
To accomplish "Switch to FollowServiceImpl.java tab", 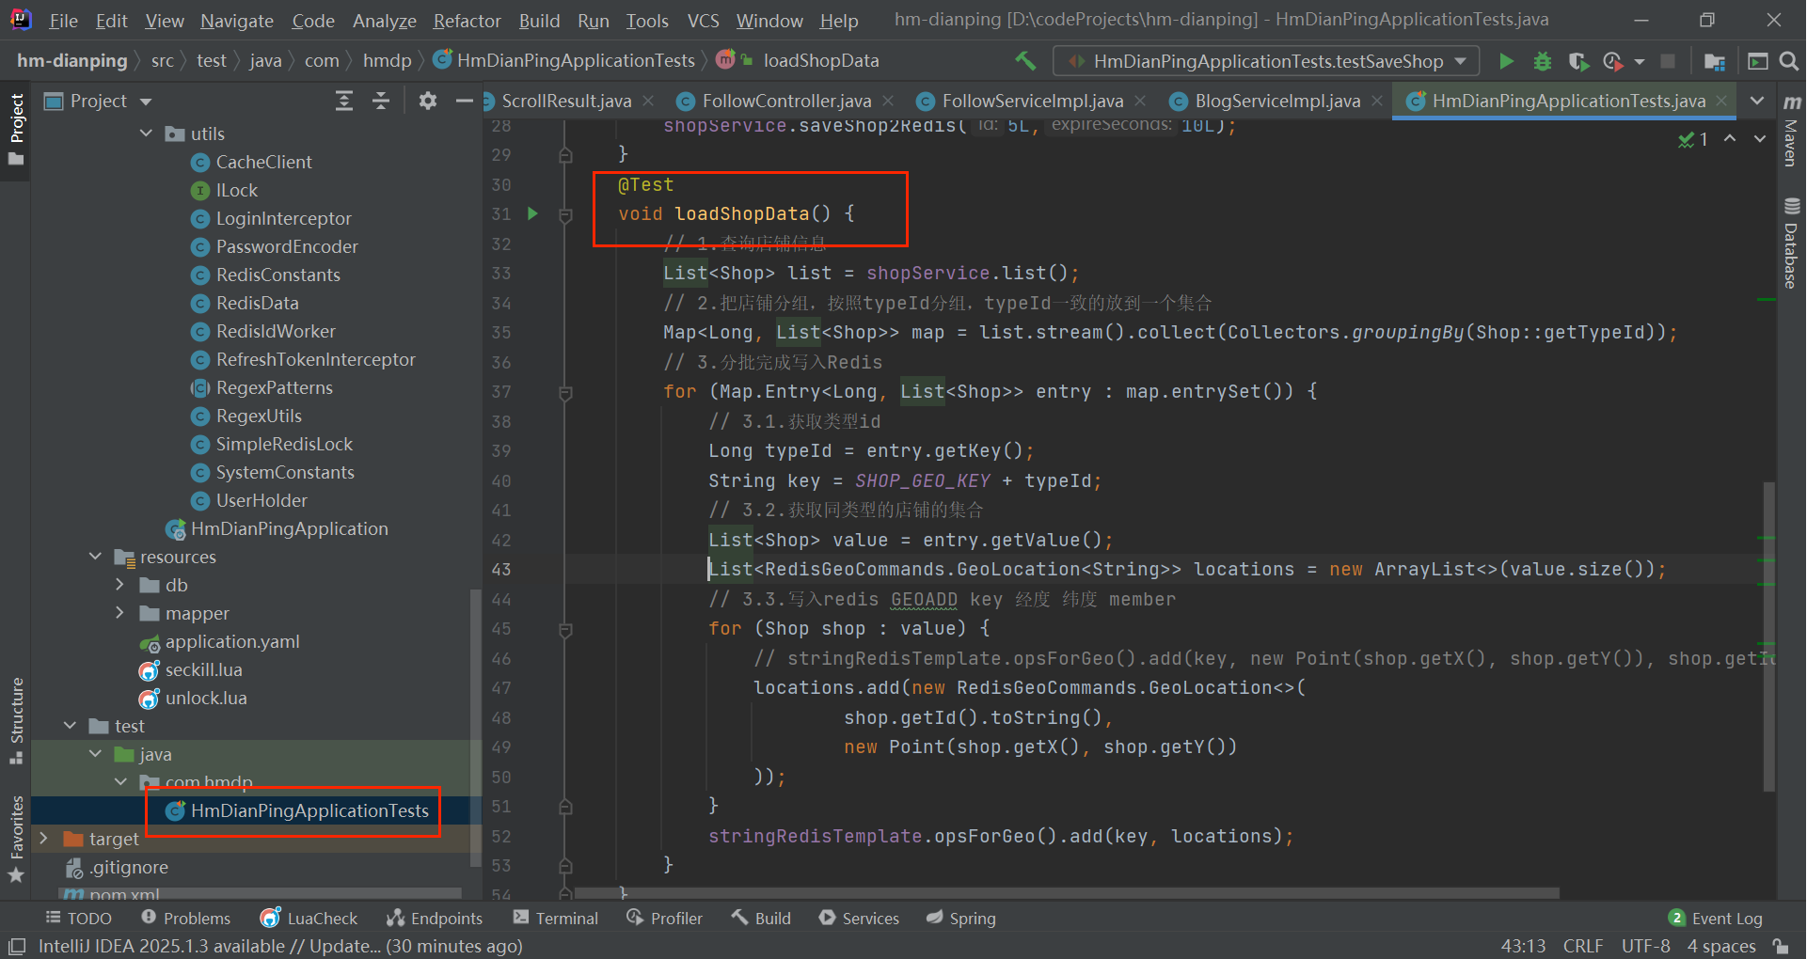I will coord(1032,101).
